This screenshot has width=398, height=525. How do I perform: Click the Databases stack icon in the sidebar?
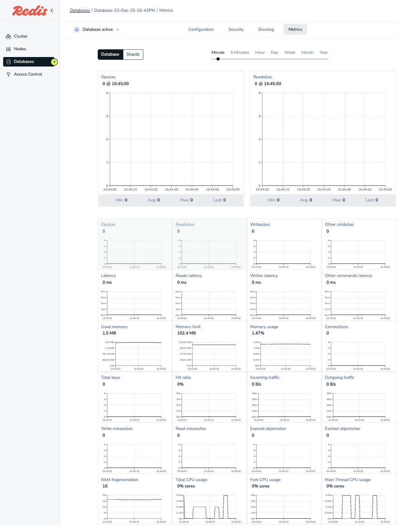[x=8, y=62]
